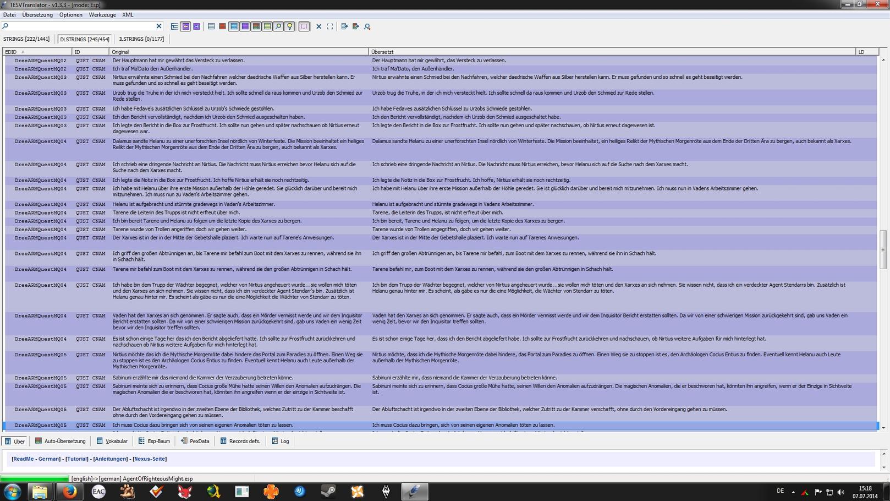Click the light bulb icon in toolbar
890x501 pixels.
pos(290,26)
